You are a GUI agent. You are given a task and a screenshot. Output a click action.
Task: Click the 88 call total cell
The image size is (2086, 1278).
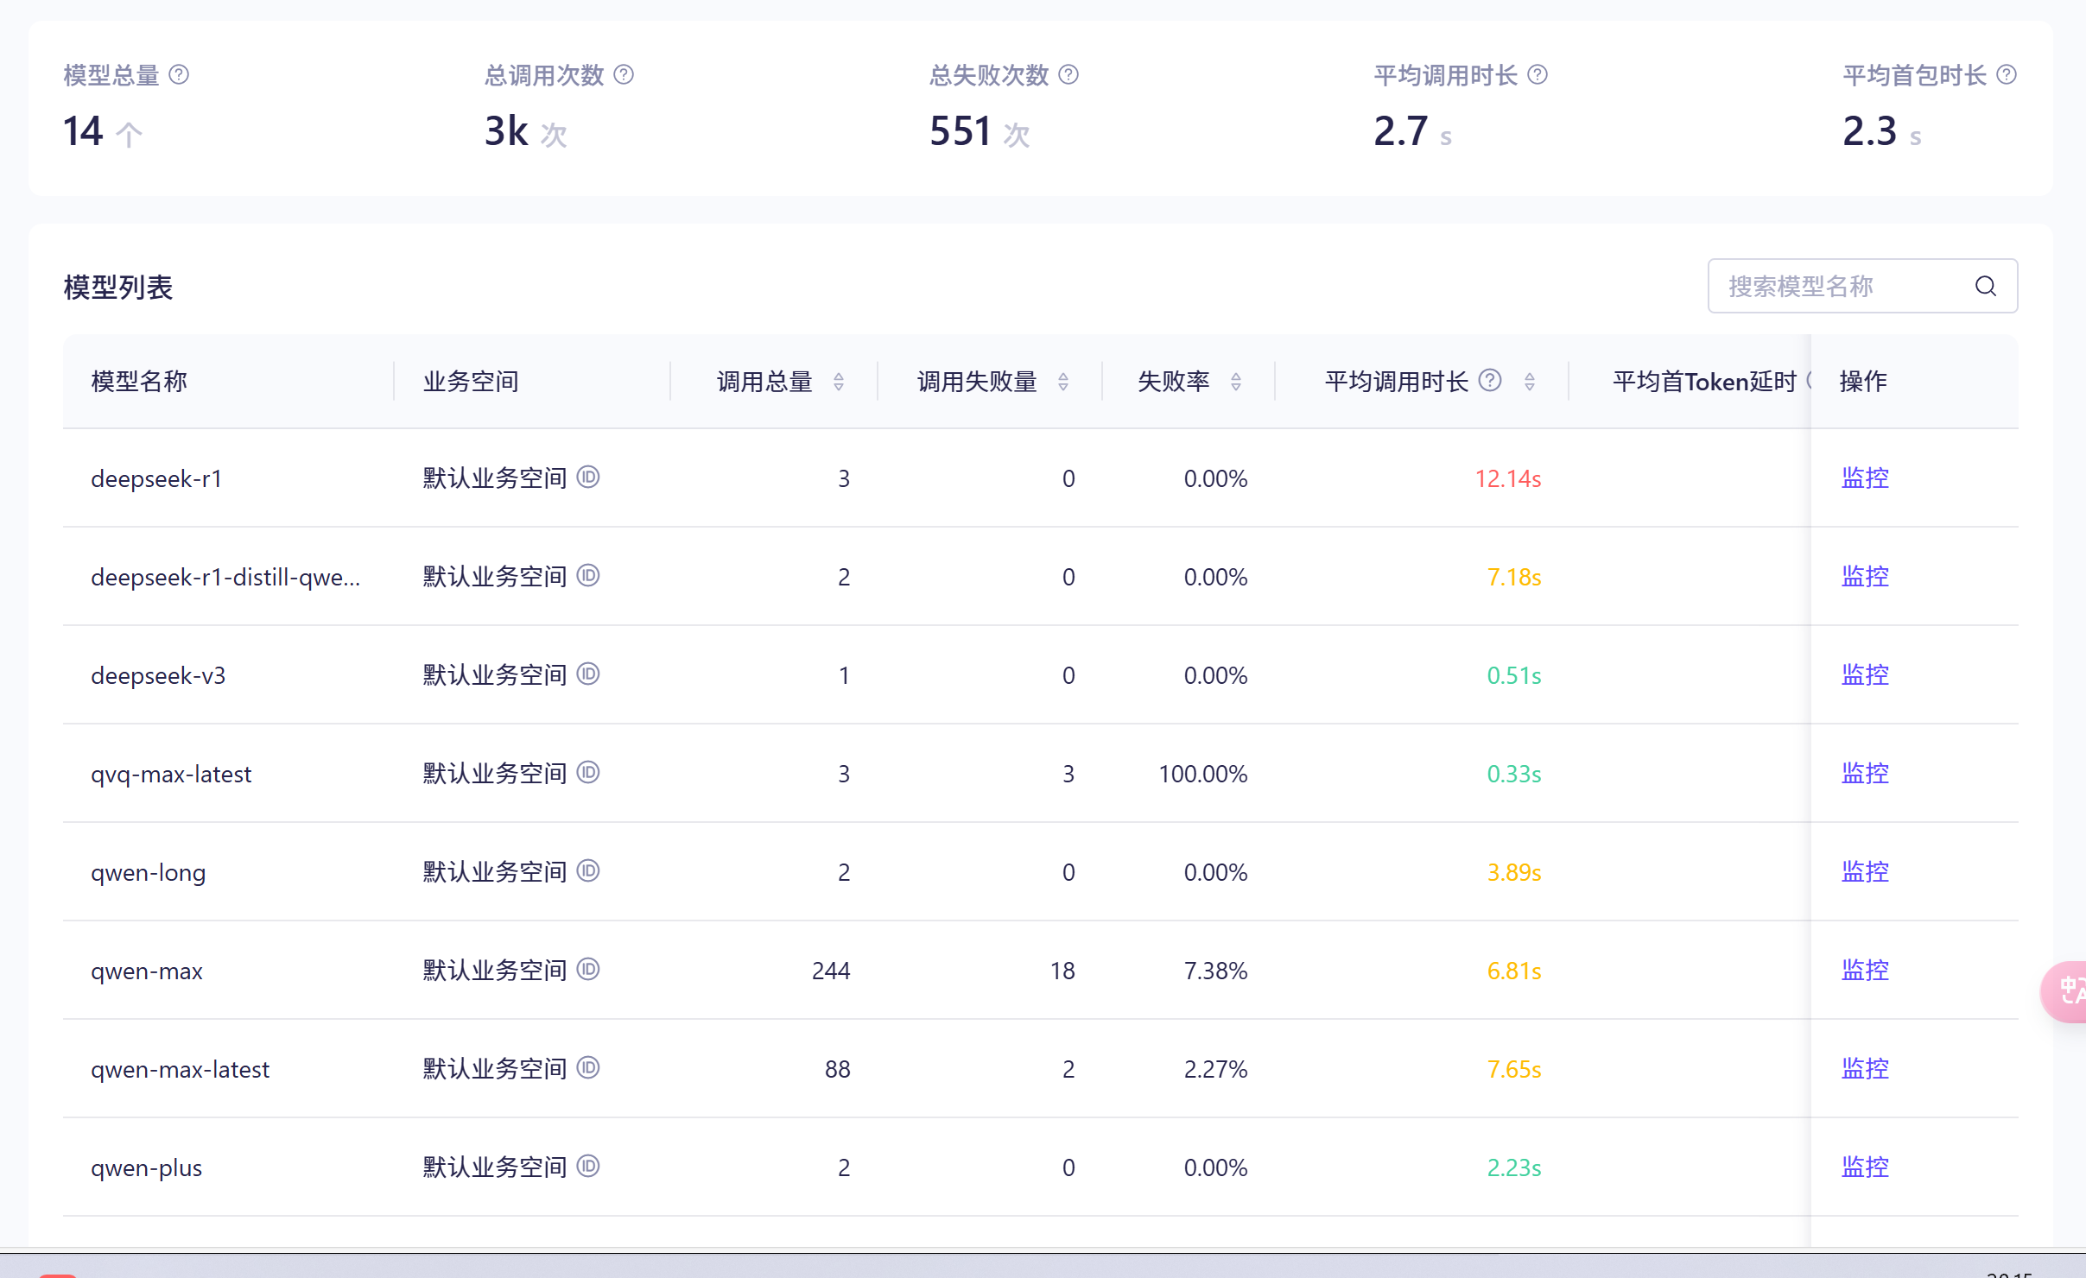[838, 1069]
